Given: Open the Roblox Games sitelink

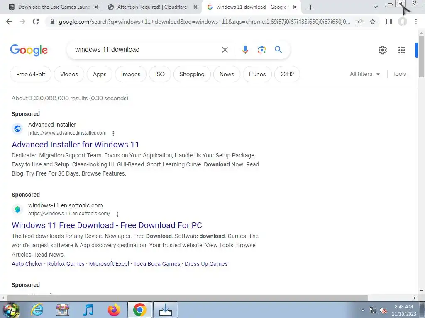Looking at the screenshot, I should (x=66, y=264).
